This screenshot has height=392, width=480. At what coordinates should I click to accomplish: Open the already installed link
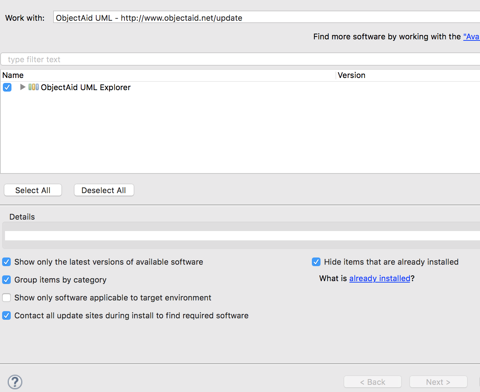pyautogui.click(x=379, y=278)
